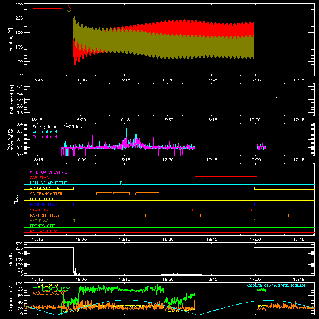Select the SC_TRANSMITTER flag label
319x319 pixels.
click(46, 194)
